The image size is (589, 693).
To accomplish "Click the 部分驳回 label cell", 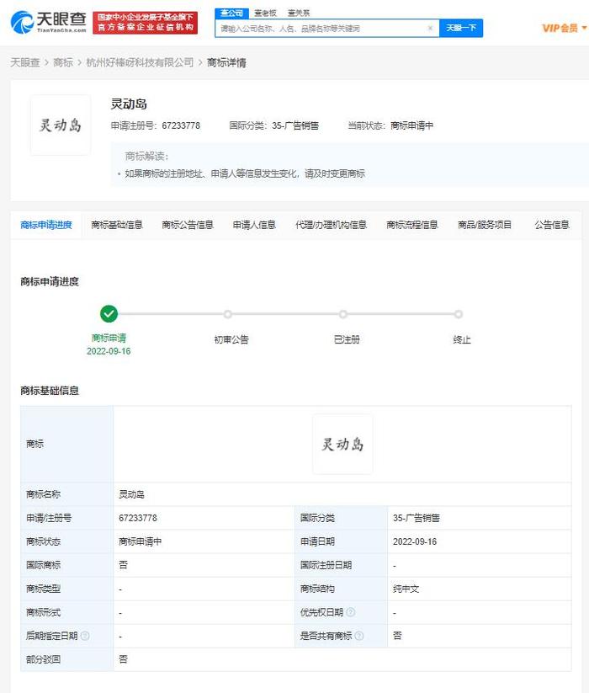I will [66, 659].
